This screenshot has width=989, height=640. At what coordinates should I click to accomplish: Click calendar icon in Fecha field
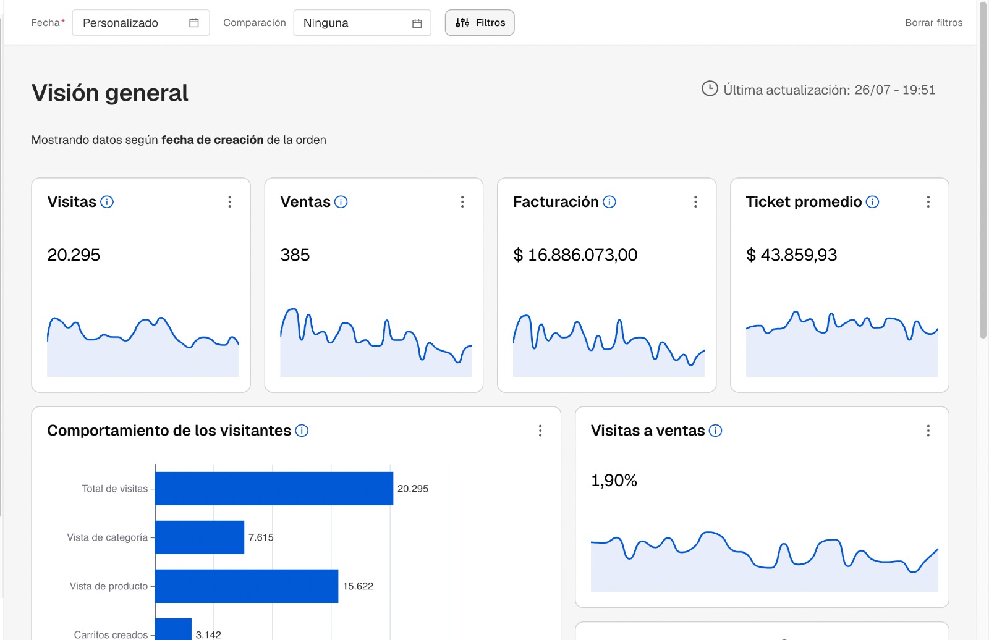(194, 23)
